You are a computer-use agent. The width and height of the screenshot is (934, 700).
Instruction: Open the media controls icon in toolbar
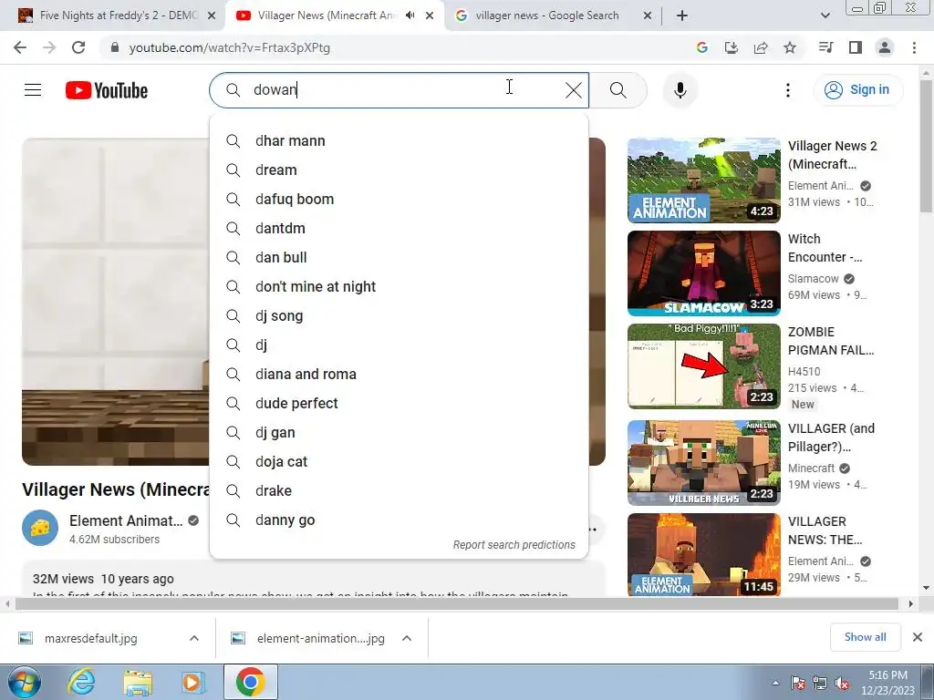[825, 47]
